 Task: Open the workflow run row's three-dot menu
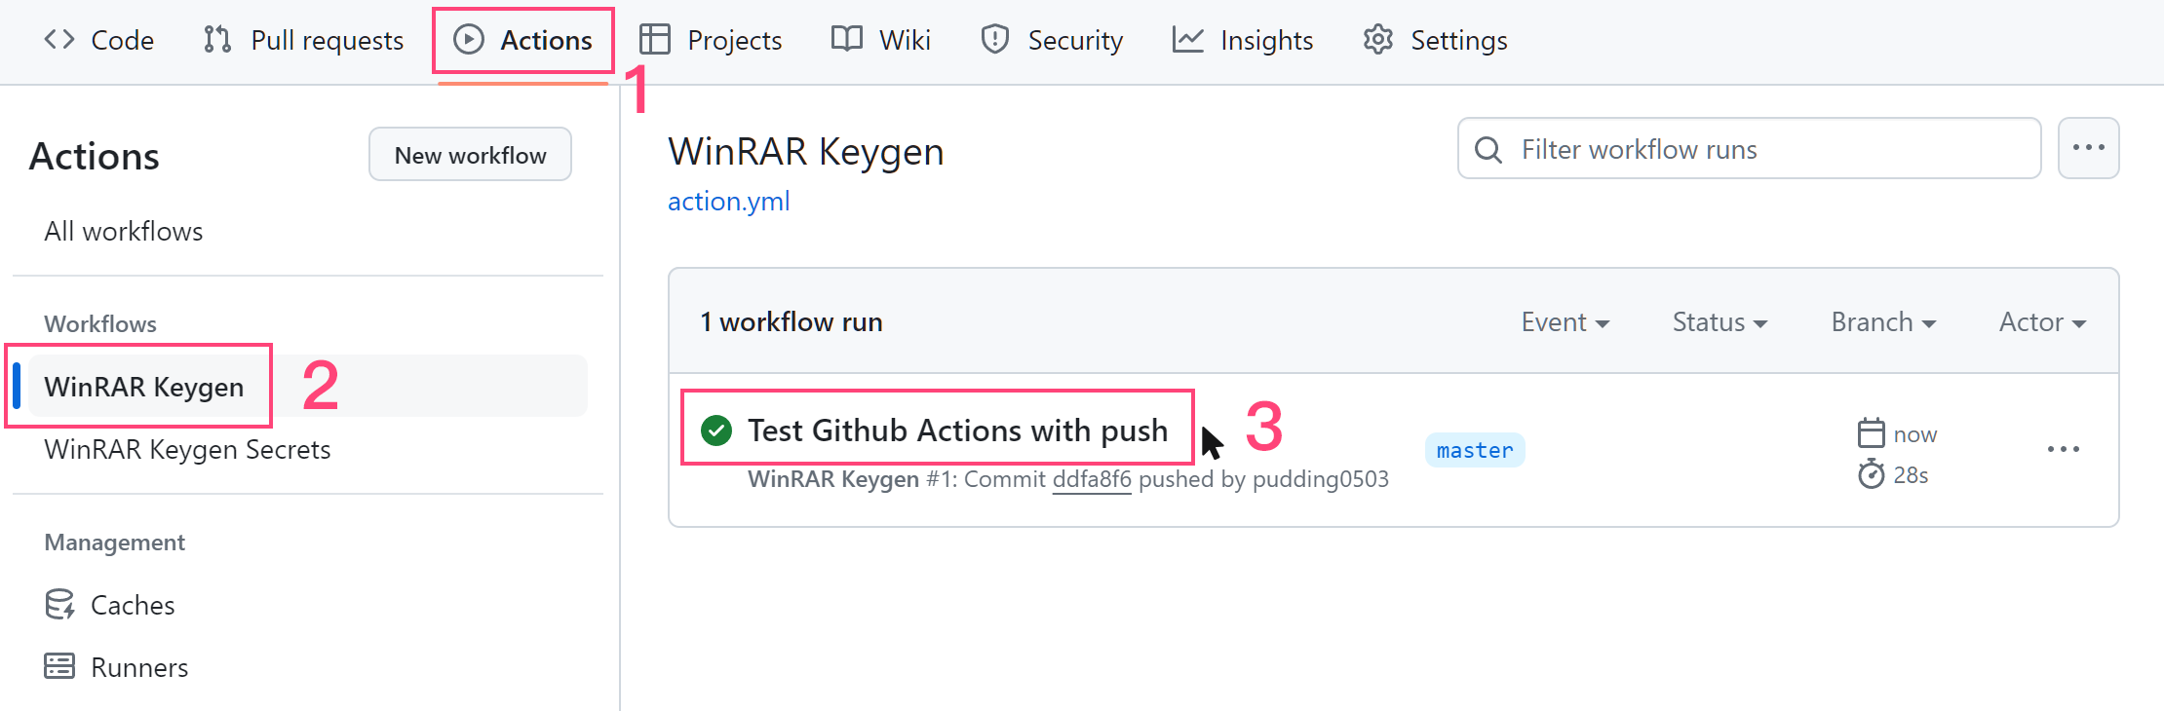(2063, 449)
